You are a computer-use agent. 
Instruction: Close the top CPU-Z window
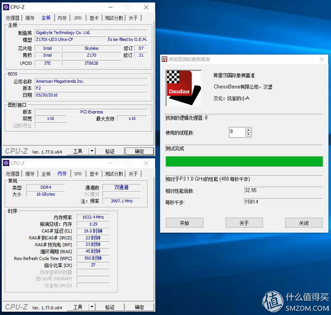click(146, 7)
